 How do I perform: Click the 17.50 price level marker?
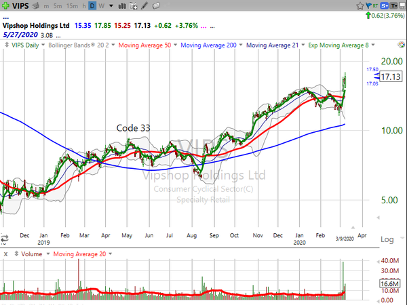pyautogui.click(x=372, y=69)
